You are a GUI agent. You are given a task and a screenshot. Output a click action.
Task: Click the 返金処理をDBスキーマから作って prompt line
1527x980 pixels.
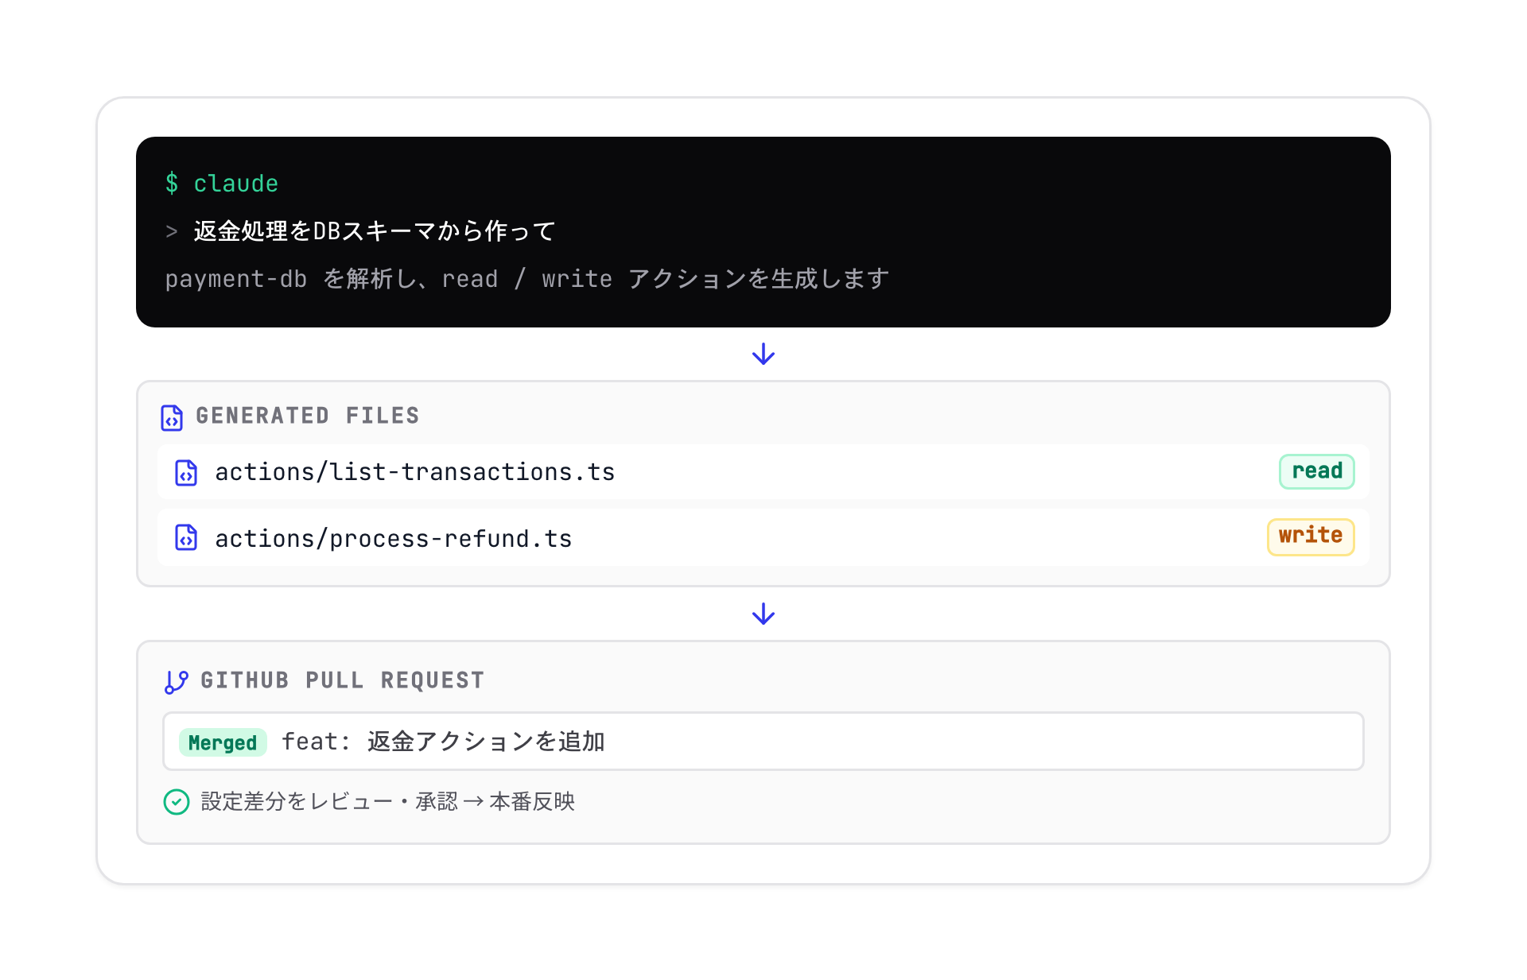375,231
